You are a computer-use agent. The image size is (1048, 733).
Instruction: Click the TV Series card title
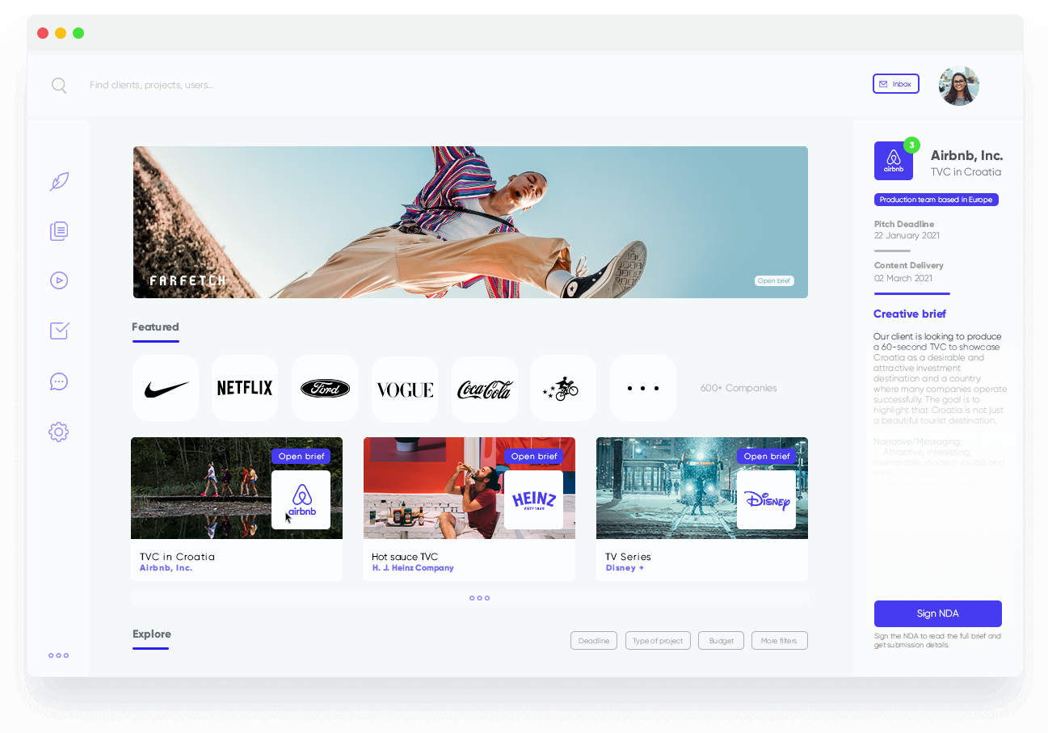click(x=628, y=557)
